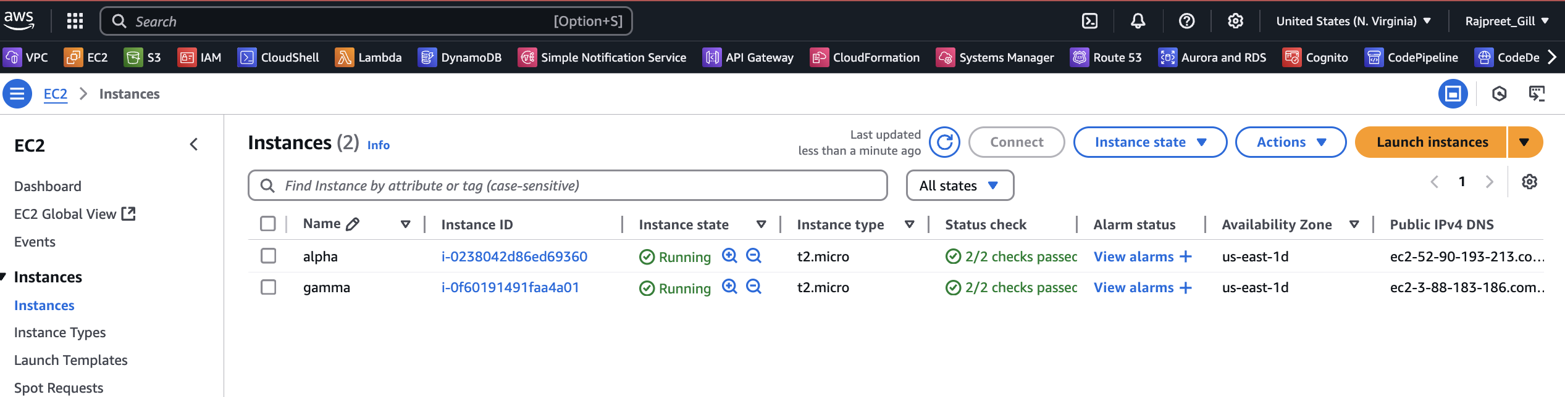Viewport: 1565px width, 397px height.
Task: Open the Instance state dropdown button
Action: (1150, 142)
